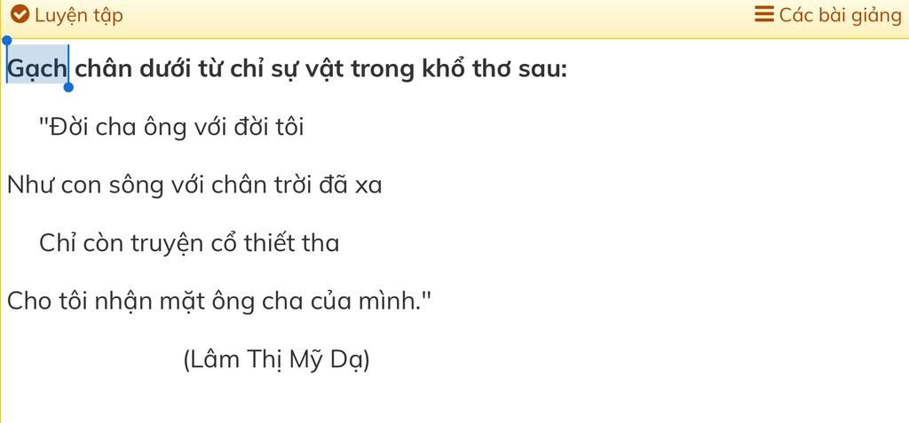Click the author name Lâm Thị Mỹ Dạ
Screen dimensions: 909x423
pos(277,360)
